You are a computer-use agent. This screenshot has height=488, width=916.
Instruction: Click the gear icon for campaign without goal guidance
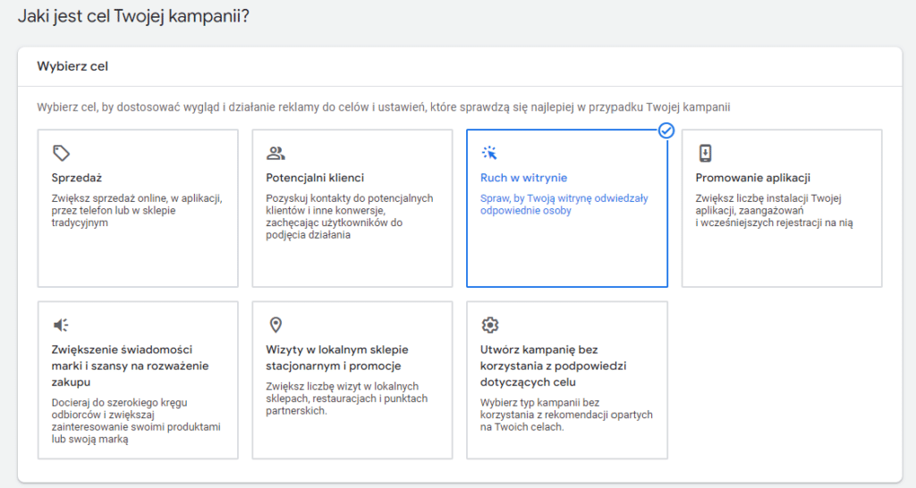point(489,324)
